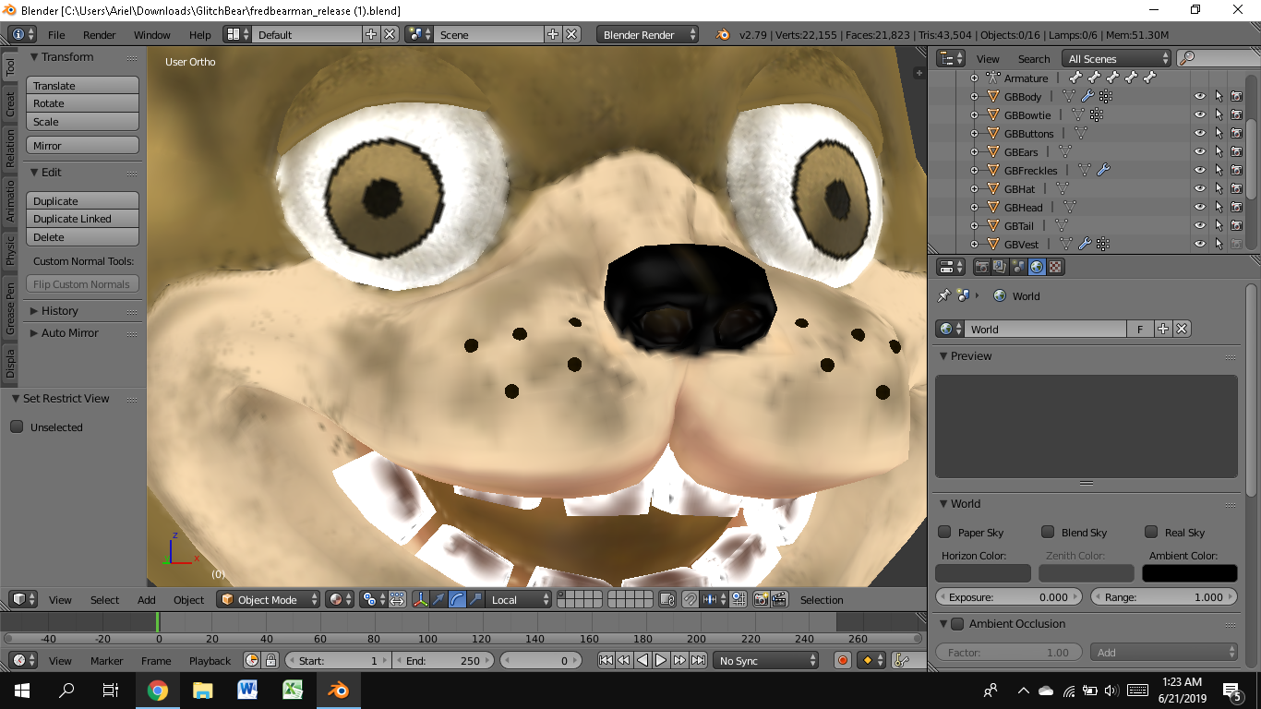Screen dimensions: 1261x709
Task: Click the OpenGL render animation clapper icon
Action: pyautogui.click(x=780, y=599)
